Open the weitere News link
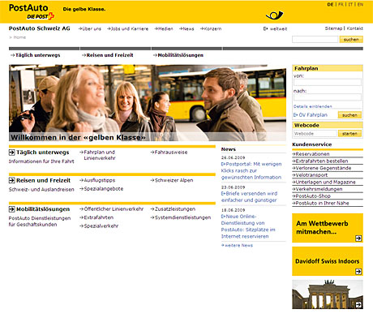 [x=237, y=246]
